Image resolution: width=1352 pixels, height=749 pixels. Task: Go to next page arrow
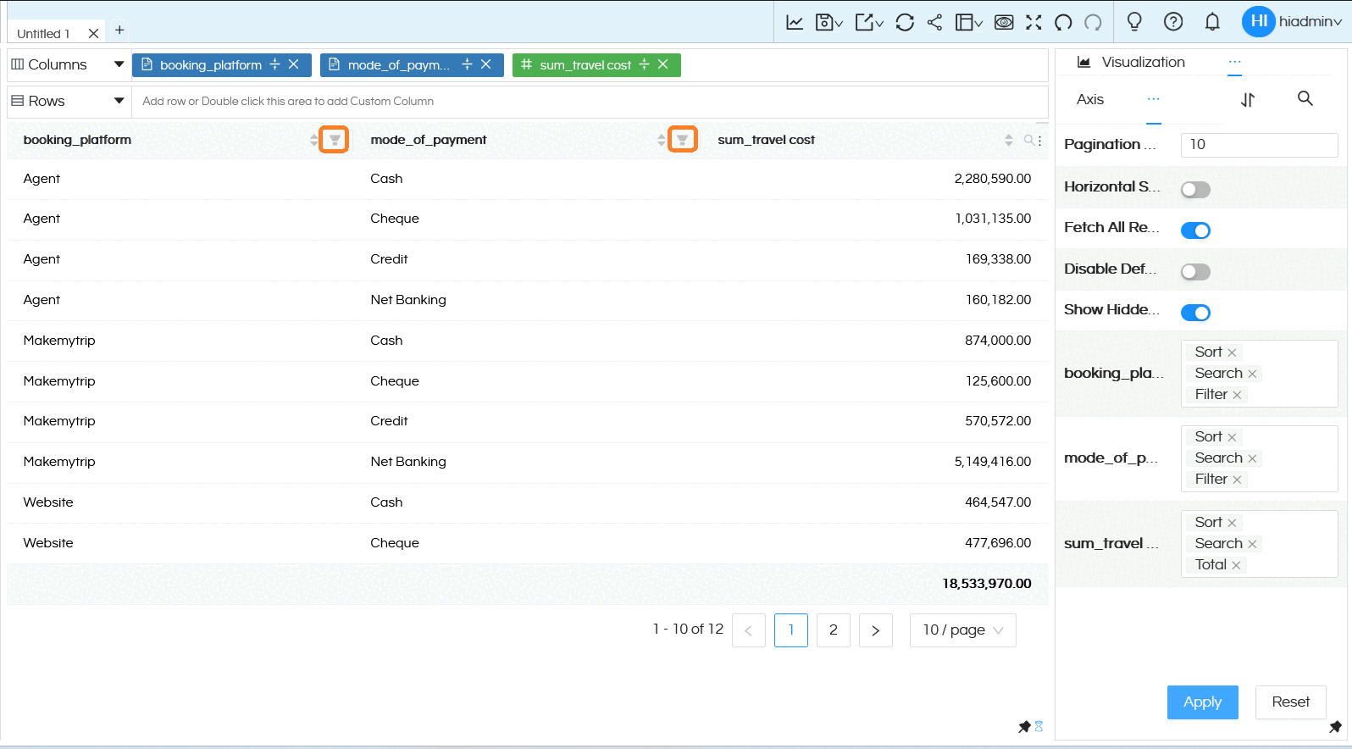876,630
